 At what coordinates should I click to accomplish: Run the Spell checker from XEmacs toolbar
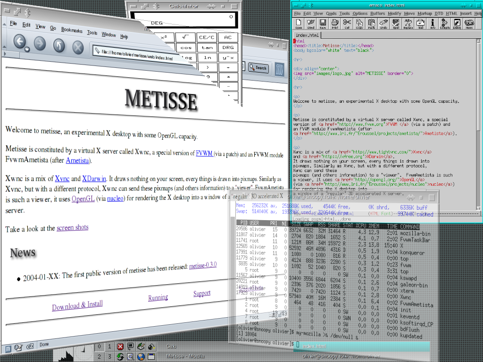tap(395, 23)
